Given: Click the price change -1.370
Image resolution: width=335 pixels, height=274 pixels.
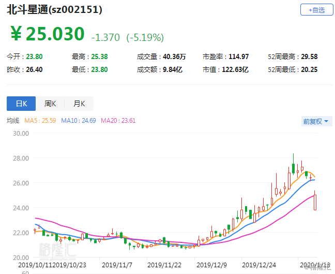Looking at the screenshot, I should (105, 37).
